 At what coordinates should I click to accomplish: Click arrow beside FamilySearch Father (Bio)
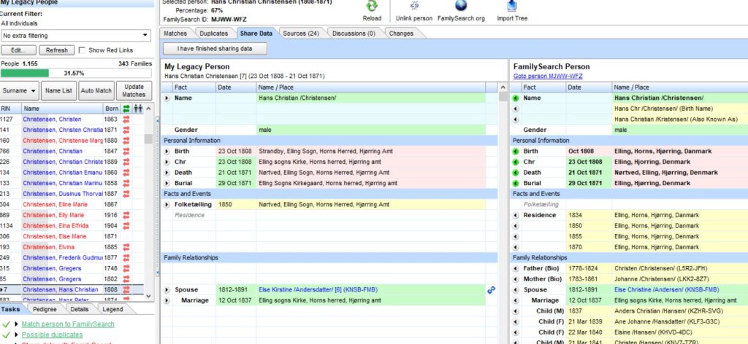coord(516,268)
